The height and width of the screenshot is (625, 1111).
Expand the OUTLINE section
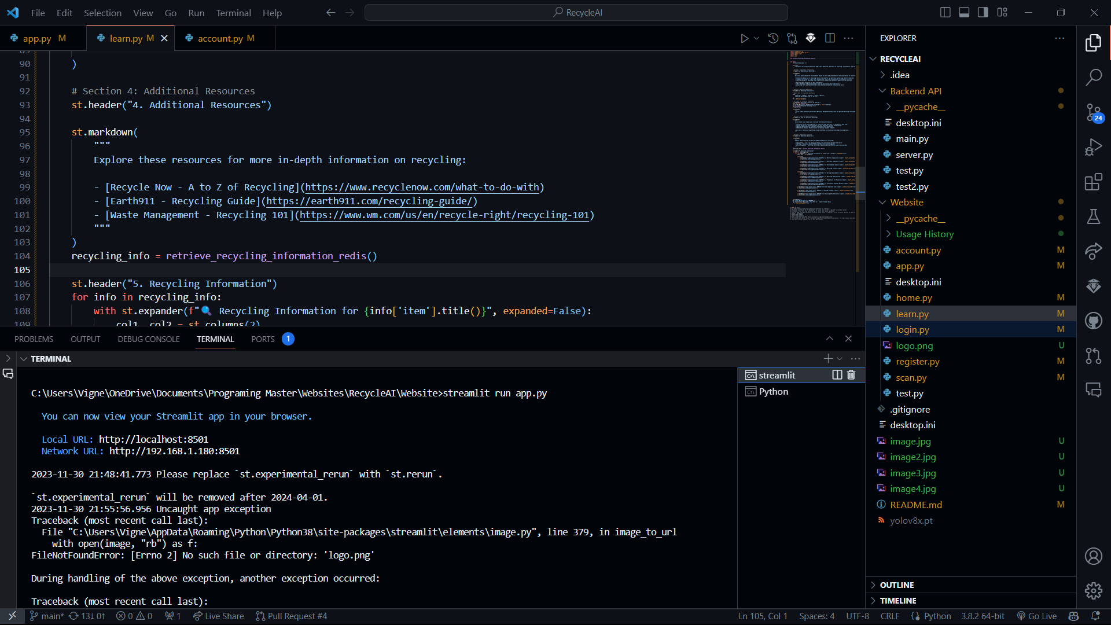point(896,585)
